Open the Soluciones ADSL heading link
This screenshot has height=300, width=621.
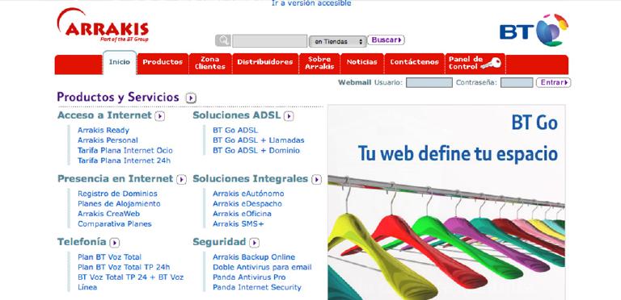tap(237, 115)
